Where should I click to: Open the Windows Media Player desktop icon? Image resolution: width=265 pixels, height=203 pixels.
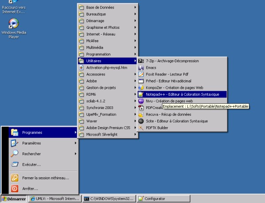13,23
